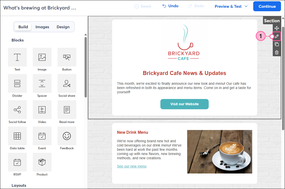
Task: Choose the Video block
Action: click(x=42, y=110)
